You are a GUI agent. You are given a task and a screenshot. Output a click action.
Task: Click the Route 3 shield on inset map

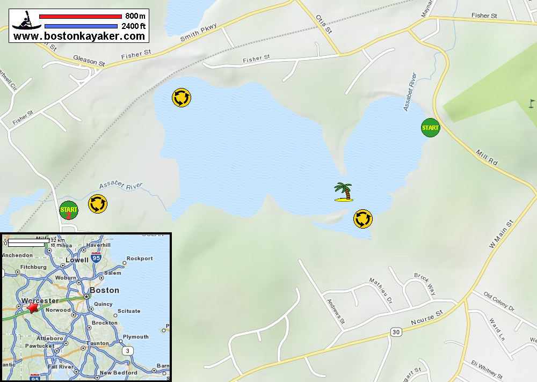click(x=128, y=351)
